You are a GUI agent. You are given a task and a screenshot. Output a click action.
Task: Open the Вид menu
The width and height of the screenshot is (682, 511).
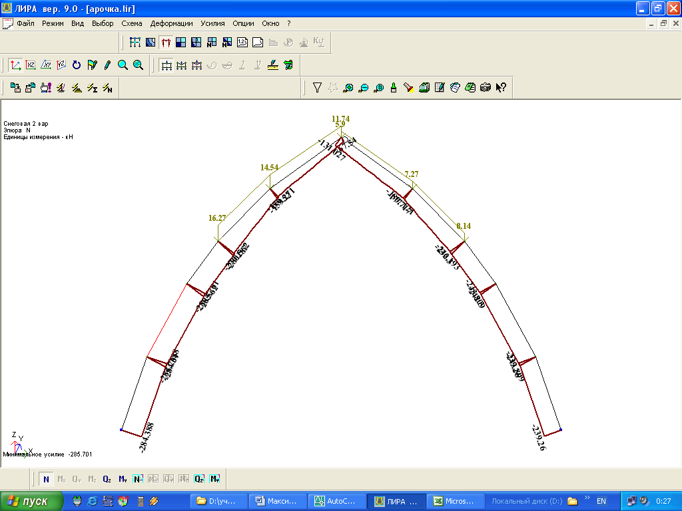[x=77, y=23]
